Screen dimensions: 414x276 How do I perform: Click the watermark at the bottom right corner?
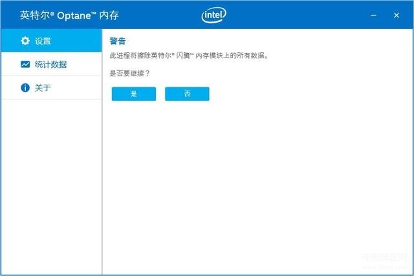click(x=386, y=260)
